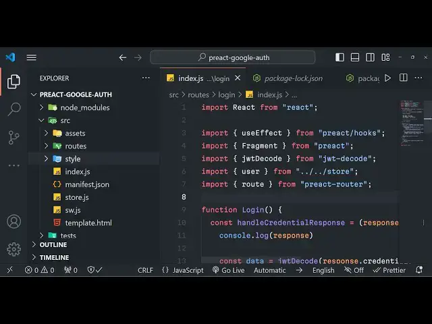
Task: Click the login breadcrumb
Action: coord(227,94)
